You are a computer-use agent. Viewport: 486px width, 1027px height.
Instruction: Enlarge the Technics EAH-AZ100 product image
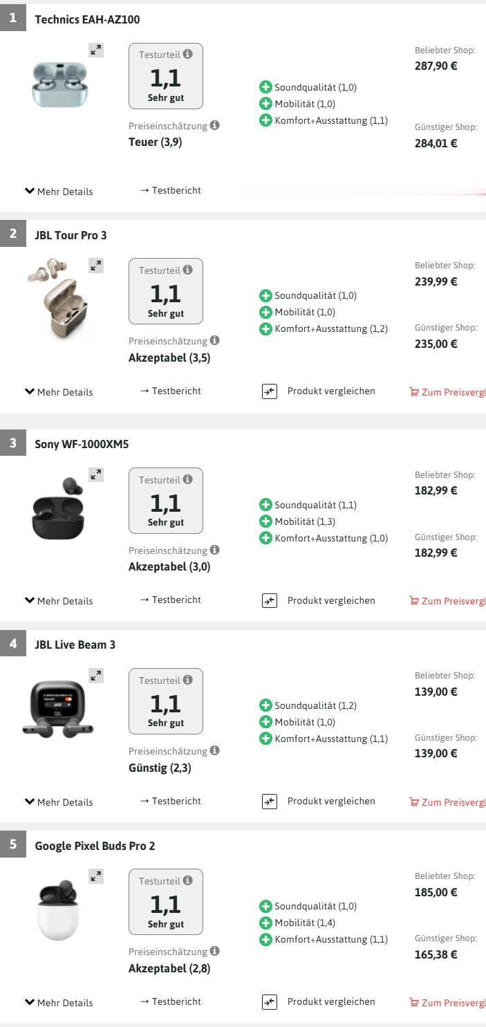(x=97, y=50)
